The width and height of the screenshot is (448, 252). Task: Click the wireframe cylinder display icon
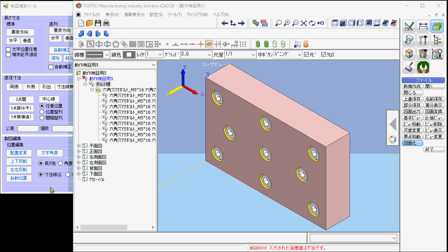coord(283,44)
